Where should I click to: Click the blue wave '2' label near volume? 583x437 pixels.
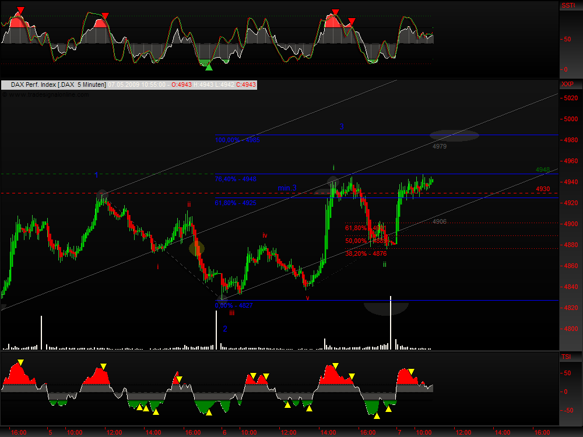(x=225, y=329)
